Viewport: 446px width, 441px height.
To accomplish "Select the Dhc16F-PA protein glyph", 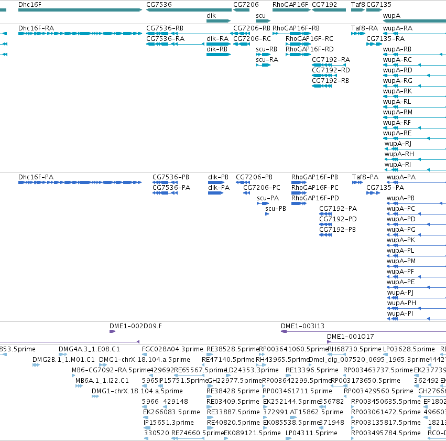I will [80, 182].
